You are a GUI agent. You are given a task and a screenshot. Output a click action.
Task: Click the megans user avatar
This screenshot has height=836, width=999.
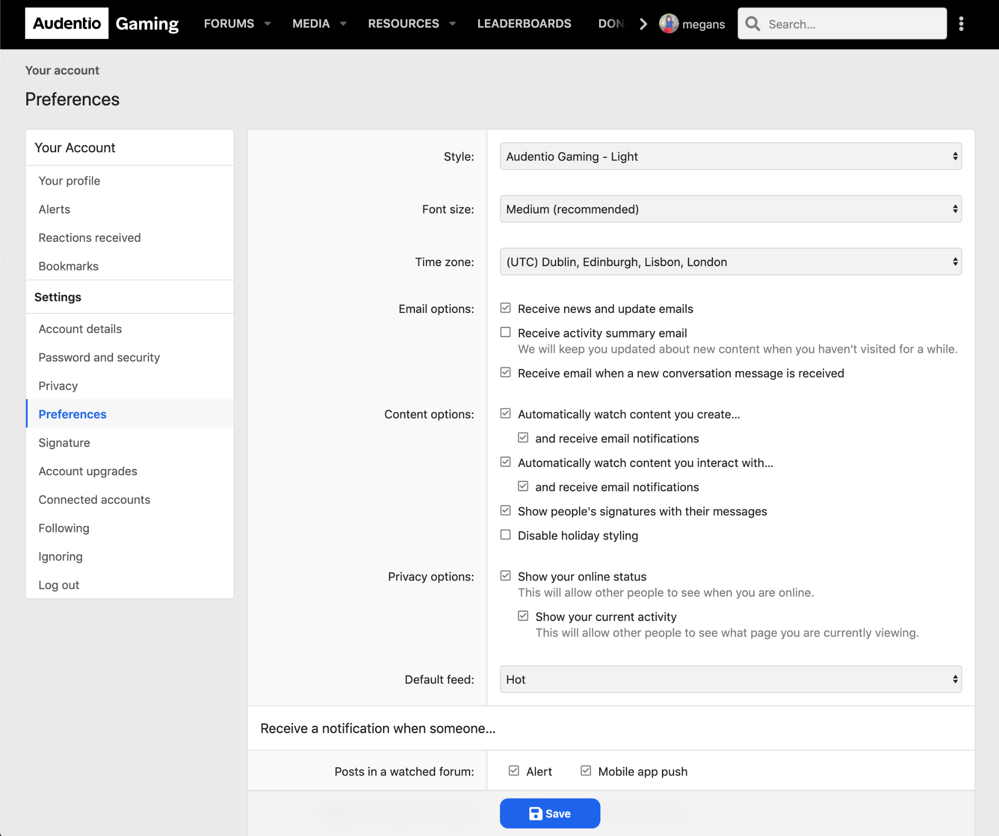[669, 24]
